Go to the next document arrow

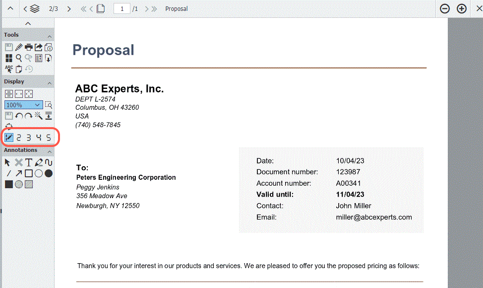click(69, 9)
